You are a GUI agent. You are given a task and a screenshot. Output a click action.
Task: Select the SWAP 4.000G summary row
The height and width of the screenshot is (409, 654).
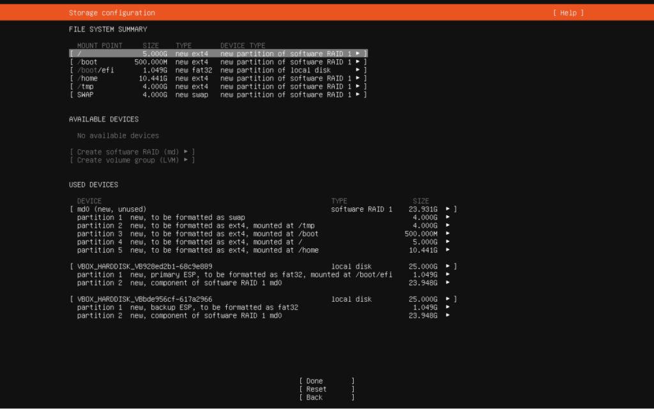point(218,94)
